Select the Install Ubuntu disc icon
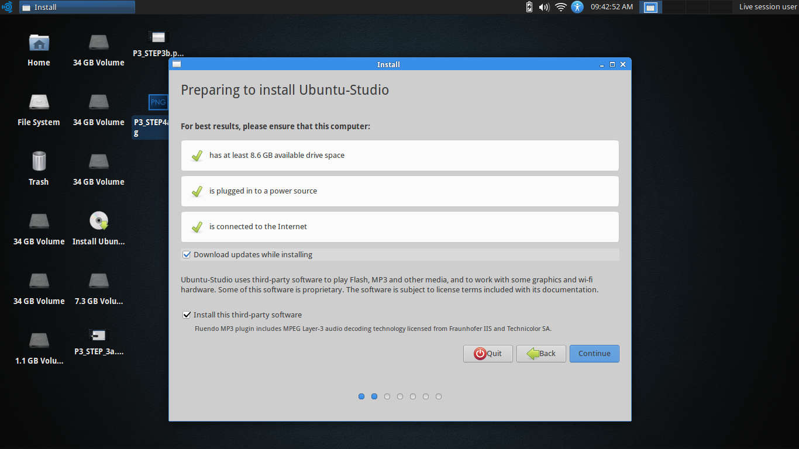This screenshot has width=799, height=449. pyautogui.click(x=98, y=221)
